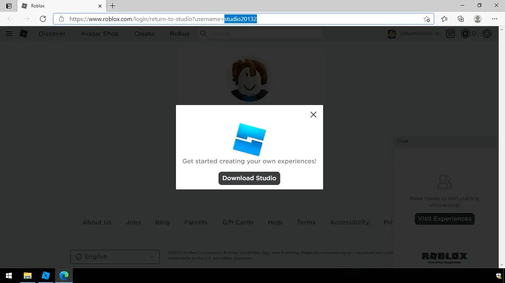Click the blue Roblox Studio logo
This screenshot has width=505, height=283.
pos(249,139)
